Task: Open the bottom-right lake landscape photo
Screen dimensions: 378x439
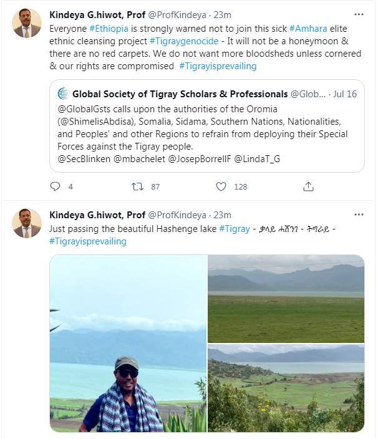Action: tap(286, 388)
